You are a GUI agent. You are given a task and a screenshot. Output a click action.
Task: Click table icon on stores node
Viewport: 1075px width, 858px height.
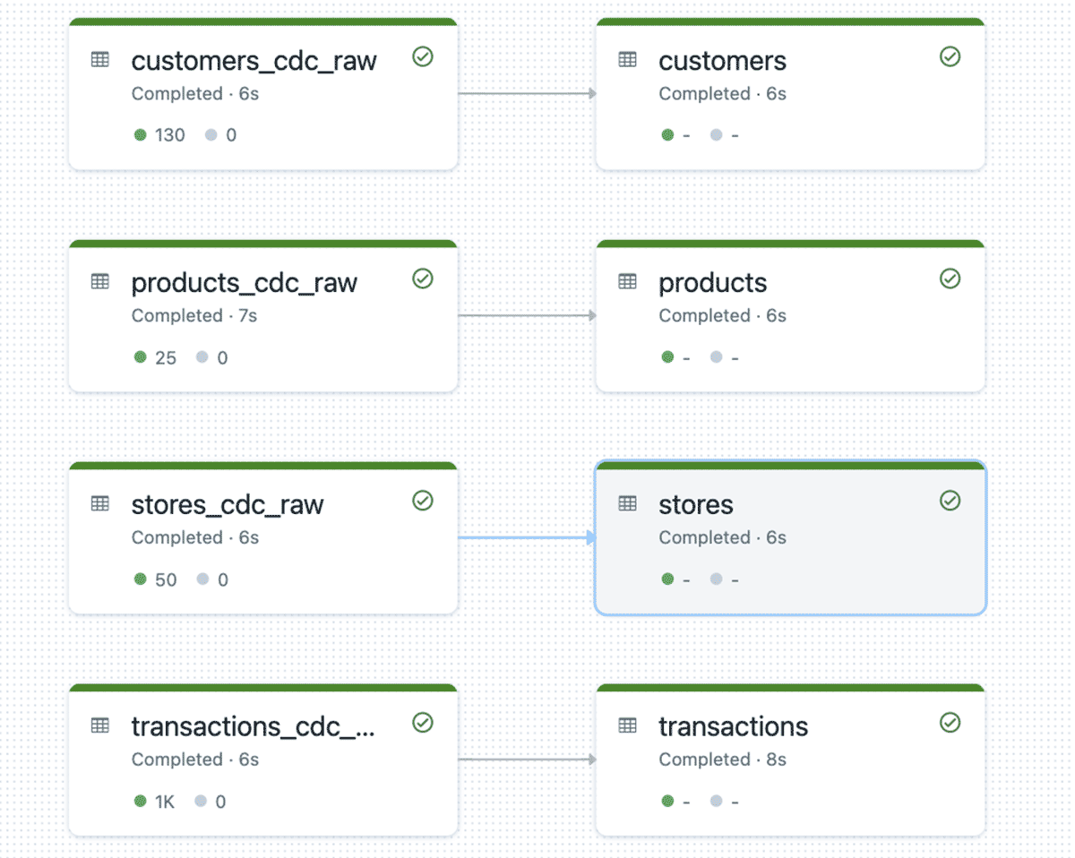(628, 504)
